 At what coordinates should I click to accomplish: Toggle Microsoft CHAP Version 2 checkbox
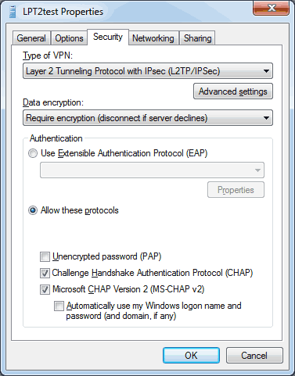click(x=45, y=289)
